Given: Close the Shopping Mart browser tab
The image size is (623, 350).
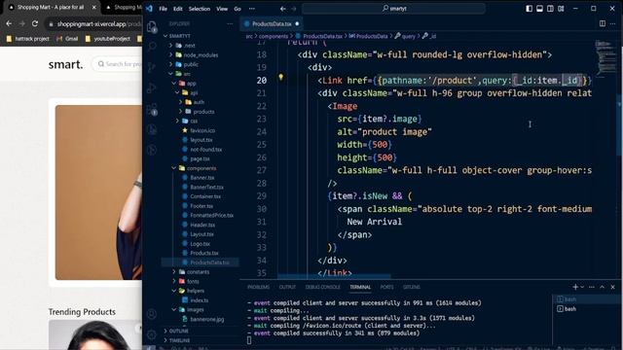Looking at the screenshot, I should point(94,7).
